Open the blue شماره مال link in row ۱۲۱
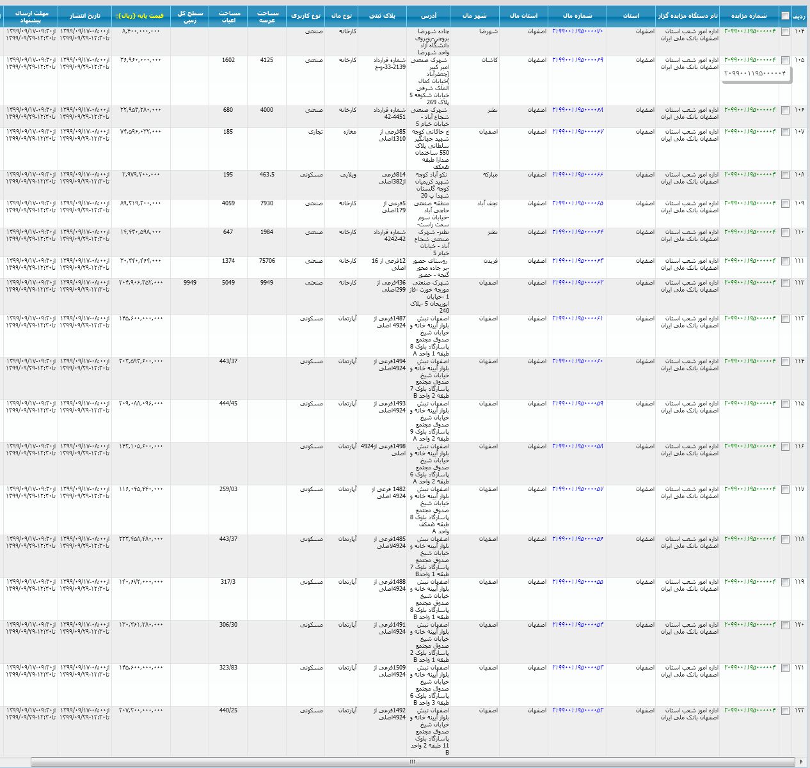The height and width of the screenshot is (768, 810). pyautogui.click(x=577, y=668)
